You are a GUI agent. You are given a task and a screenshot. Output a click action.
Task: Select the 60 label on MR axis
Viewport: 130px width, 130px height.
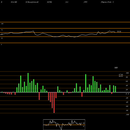(127, 81)
